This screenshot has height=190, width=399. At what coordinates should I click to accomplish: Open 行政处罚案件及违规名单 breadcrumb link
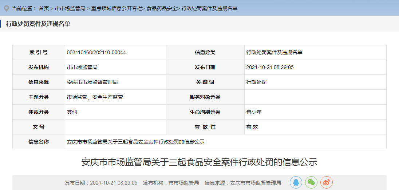pos(209,8)
